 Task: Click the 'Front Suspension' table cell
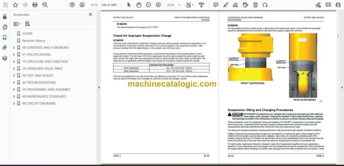(x=131, y=68)
